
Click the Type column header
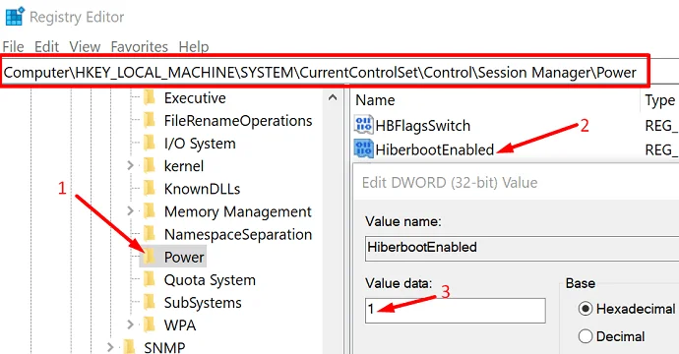tap(660, 100)
